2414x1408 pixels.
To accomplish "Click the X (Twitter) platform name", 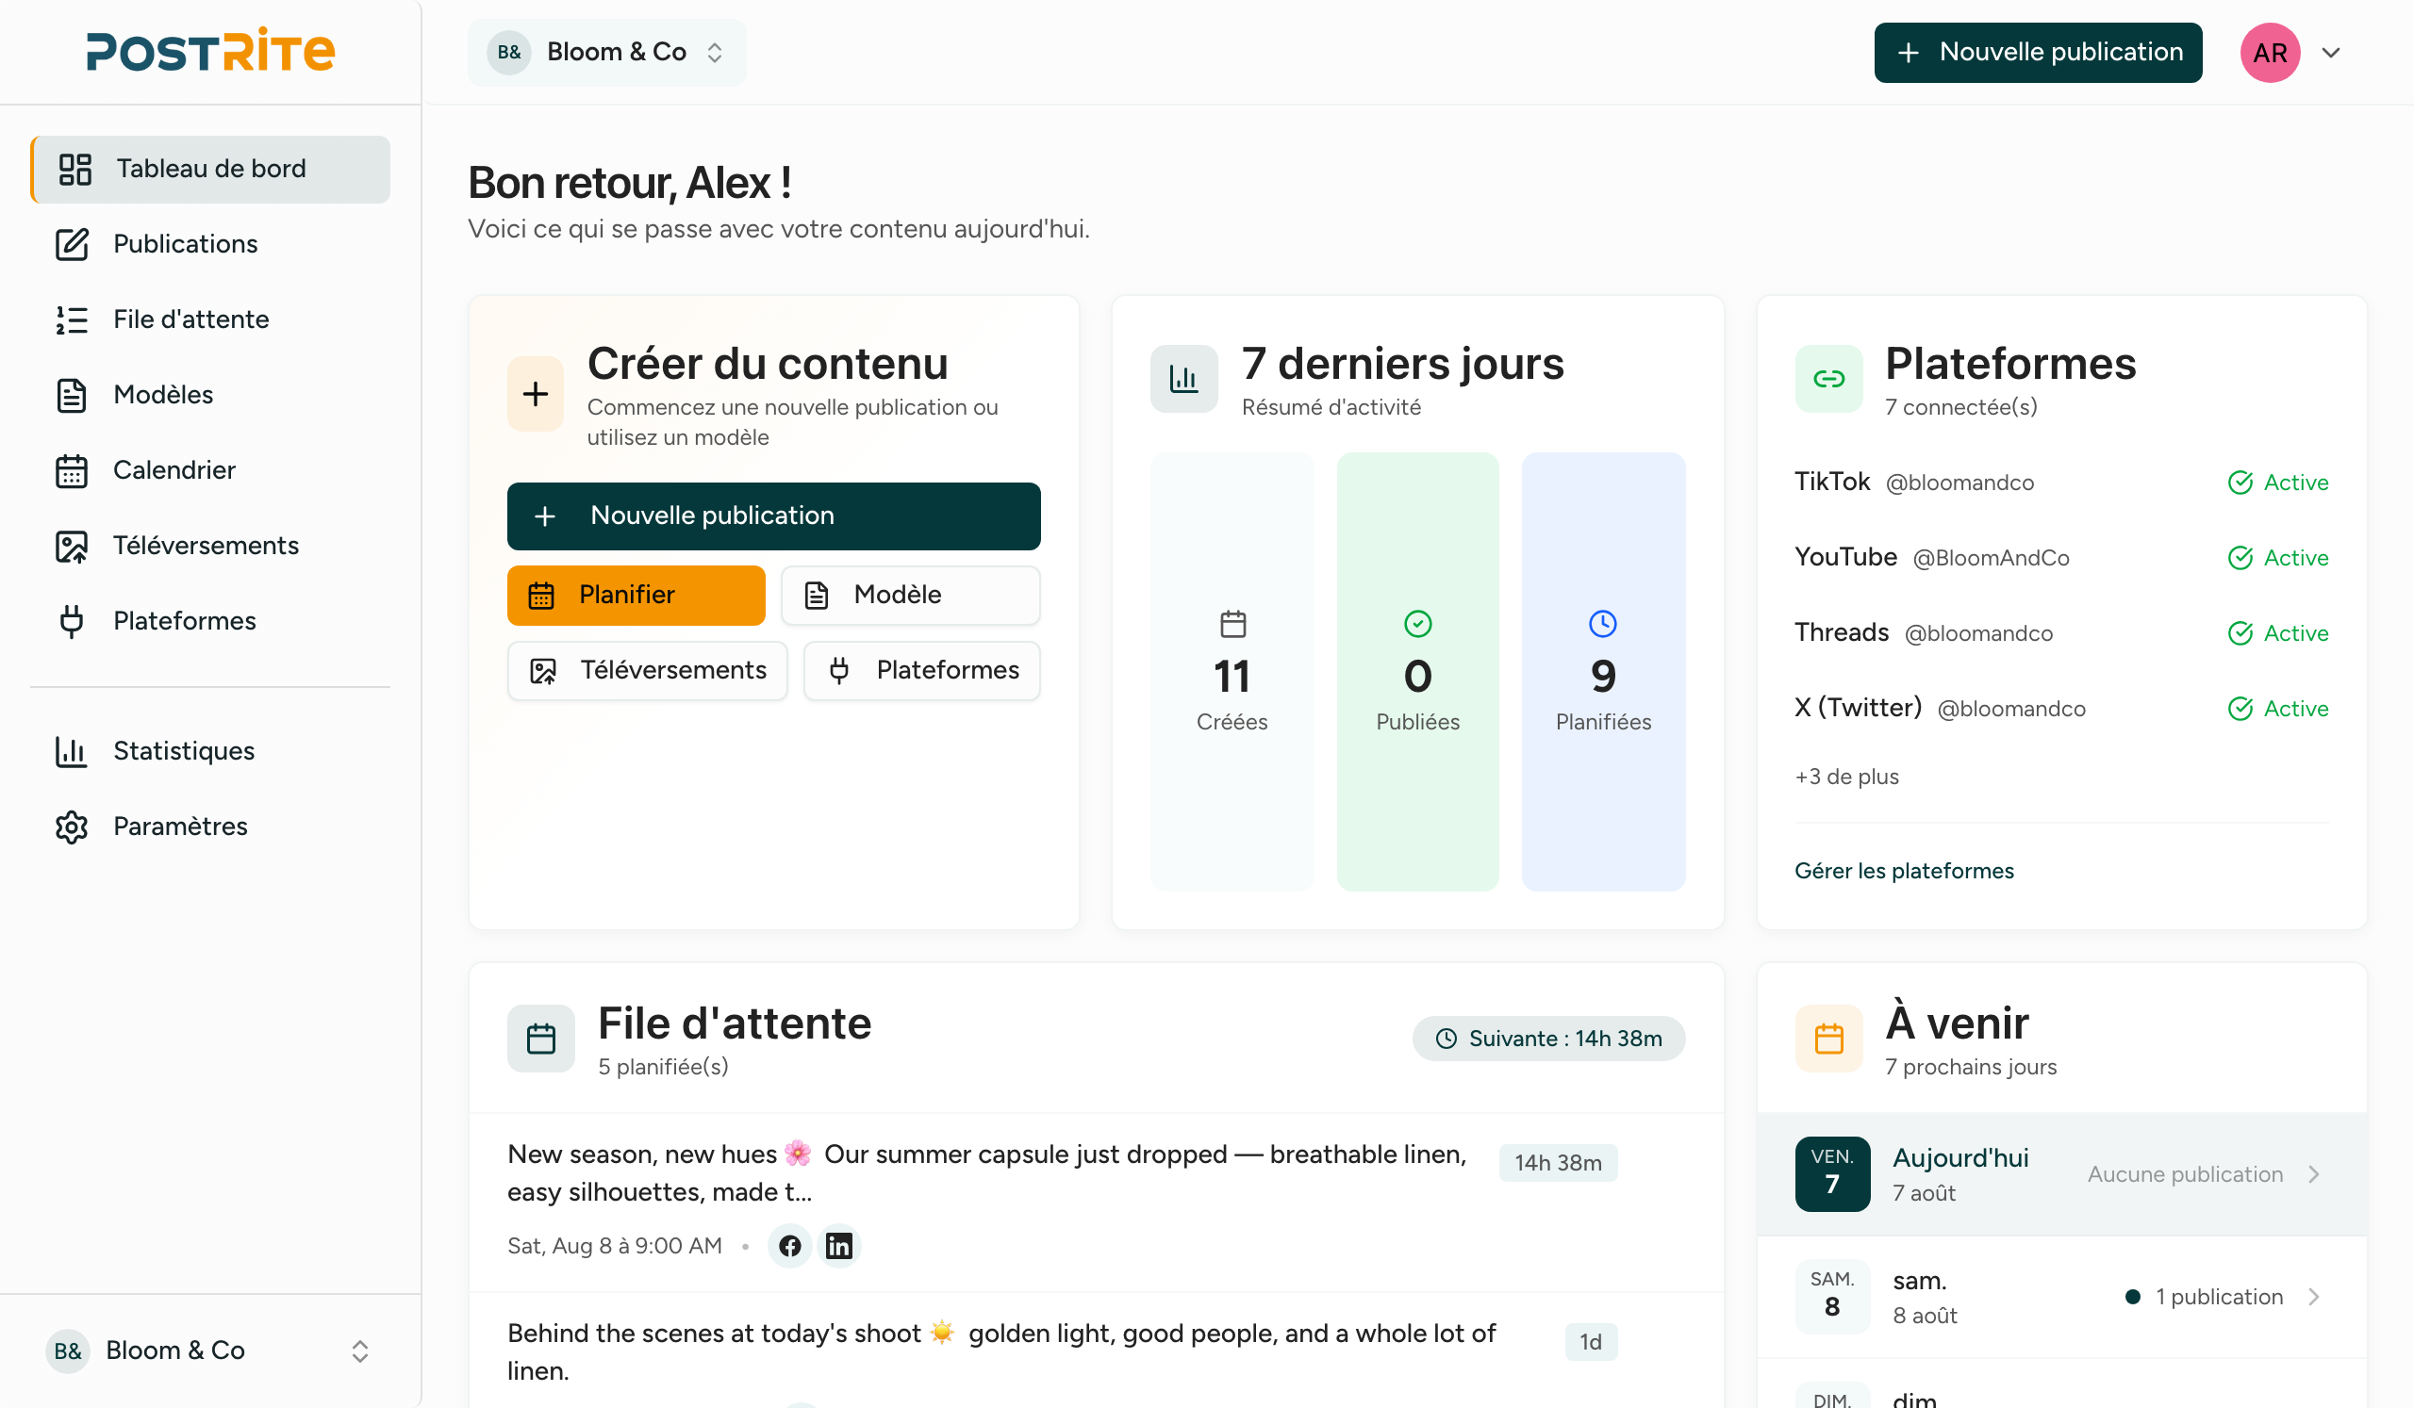I will [x=1858, y=708].
